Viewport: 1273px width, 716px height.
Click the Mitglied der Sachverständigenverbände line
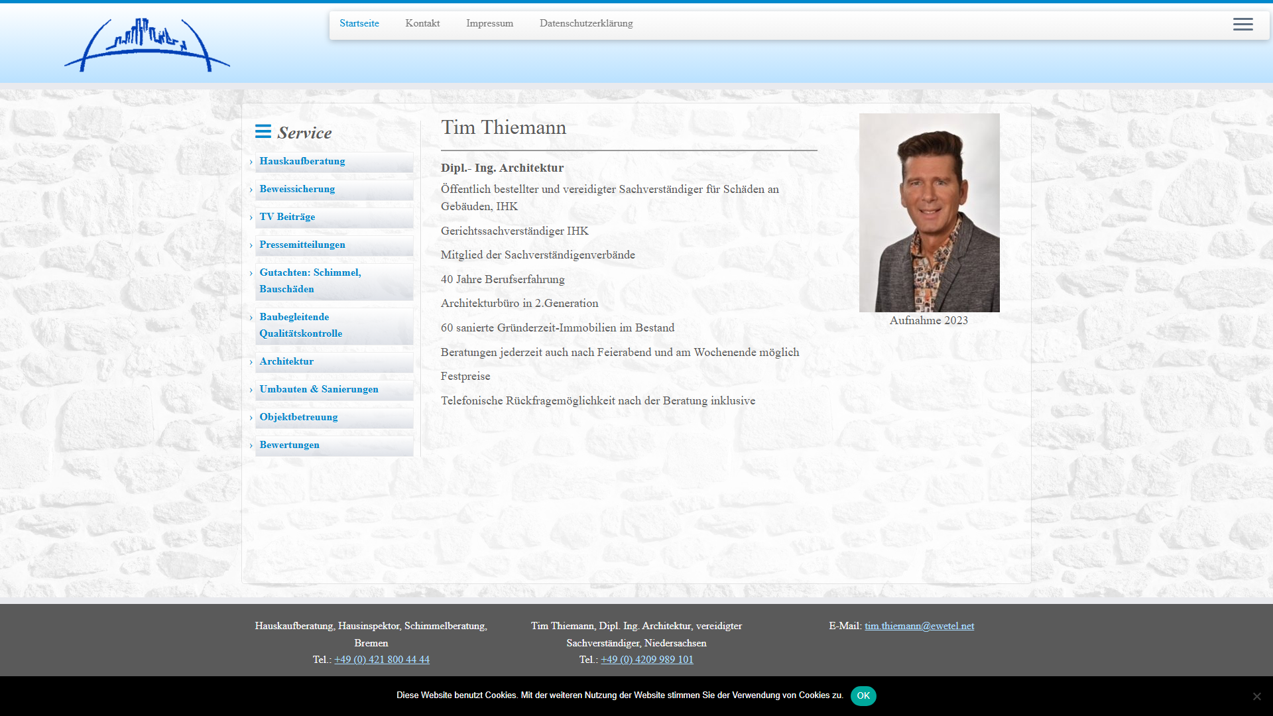[x=538, y=255]
